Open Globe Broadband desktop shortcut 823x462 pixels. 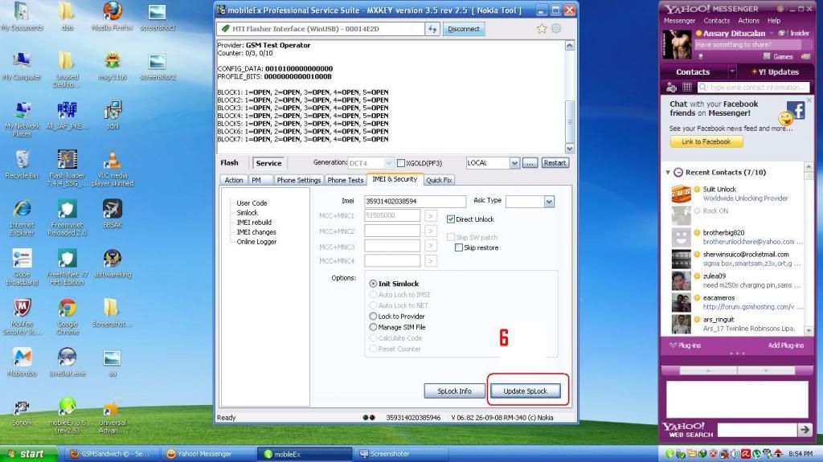22,268
